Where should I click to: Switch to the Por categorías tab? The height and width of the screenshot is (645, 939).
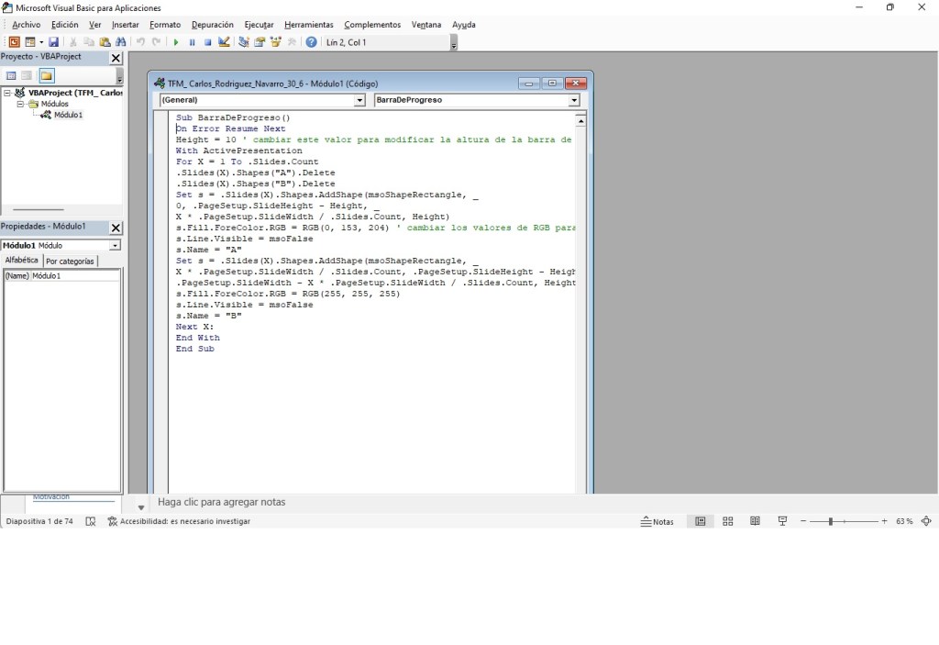70,261
